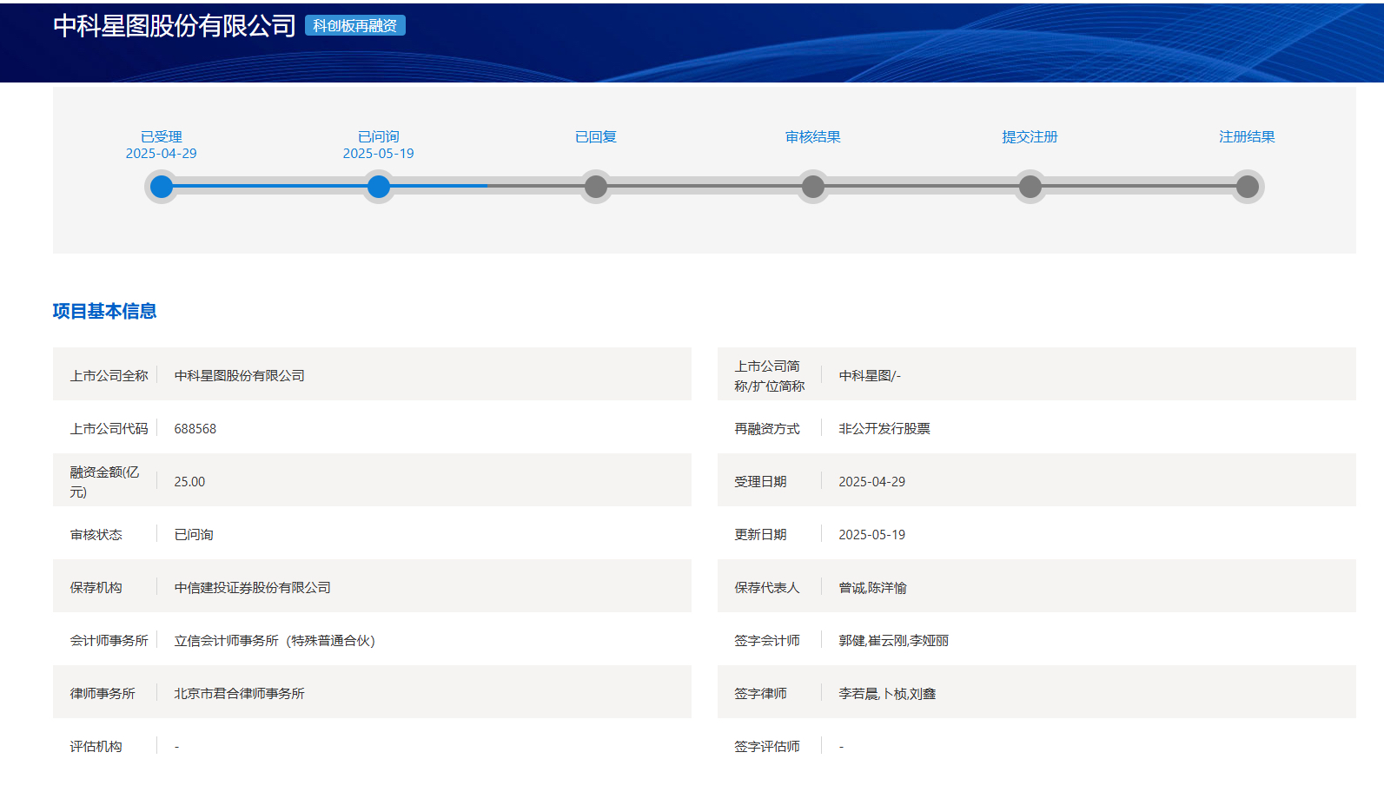The height and width of the screenshot is (792, 1384).
Task: Click the 上市公司简称/扩位简称 field label
Action: [770, 376]
